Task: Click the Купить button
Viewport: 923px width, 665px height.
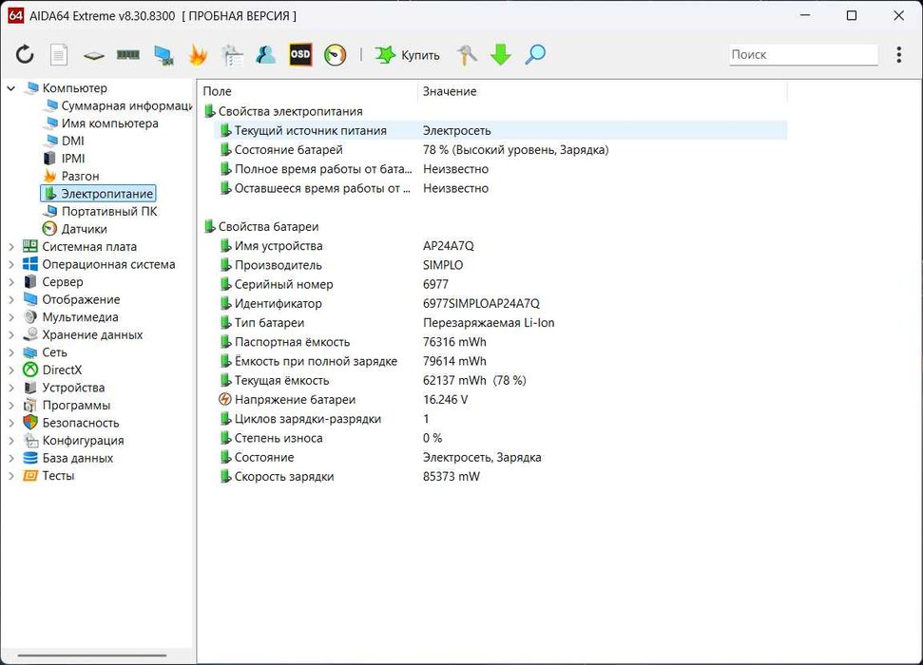Action: tap(408, 55)
